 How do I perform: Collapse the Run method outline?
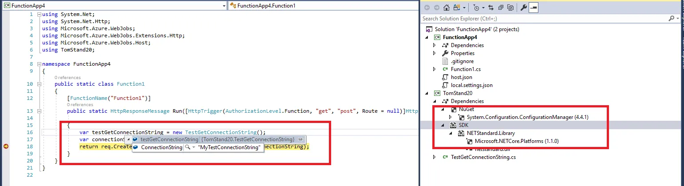click(39, 111)
